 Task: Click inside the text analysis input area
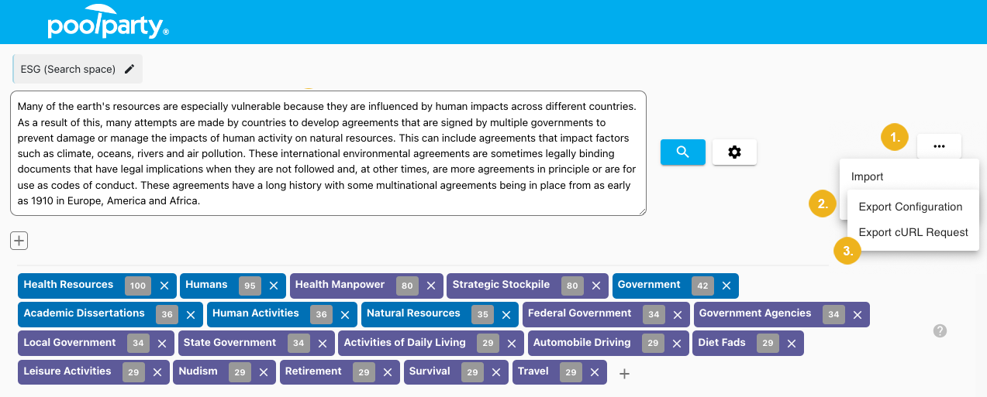328,153
